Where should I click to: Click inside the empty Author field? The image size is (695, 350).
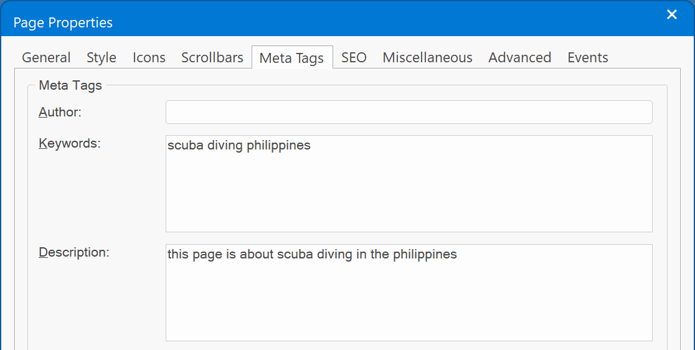pos(409,112)
